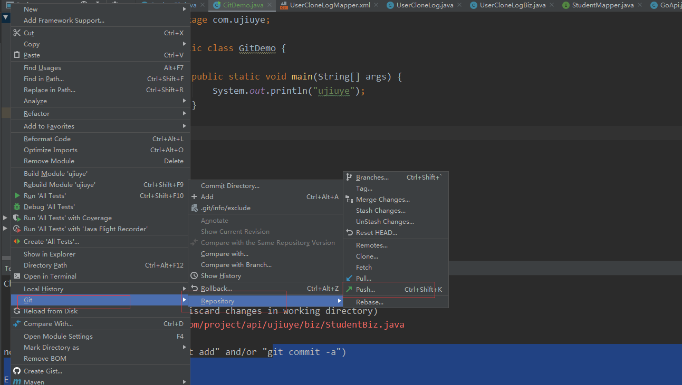This screenshot has height=385, width=682.
Task: Select Tag in Repository submenu
Action: [396, 188]
